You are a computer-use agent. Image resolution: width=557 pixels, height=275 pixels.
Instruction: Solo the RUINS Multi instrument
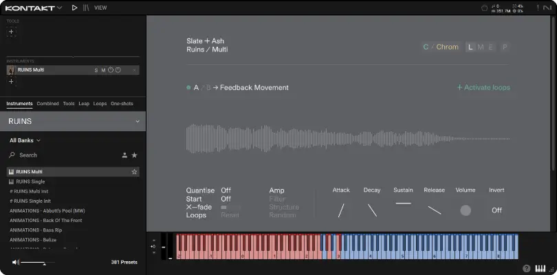pos(96,70)
